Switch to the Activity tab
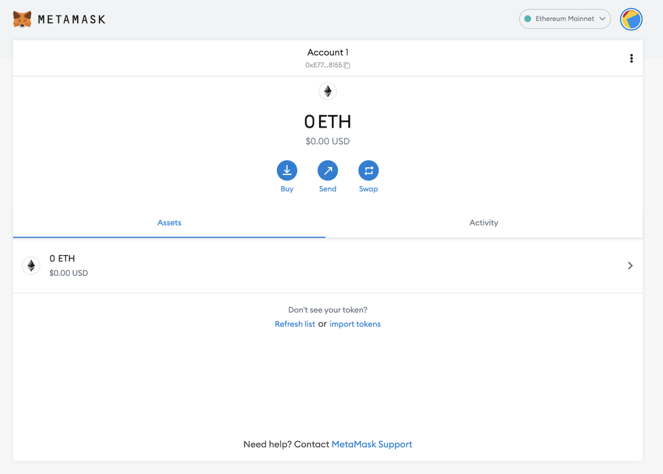663x474 pixels. (483, 222)
